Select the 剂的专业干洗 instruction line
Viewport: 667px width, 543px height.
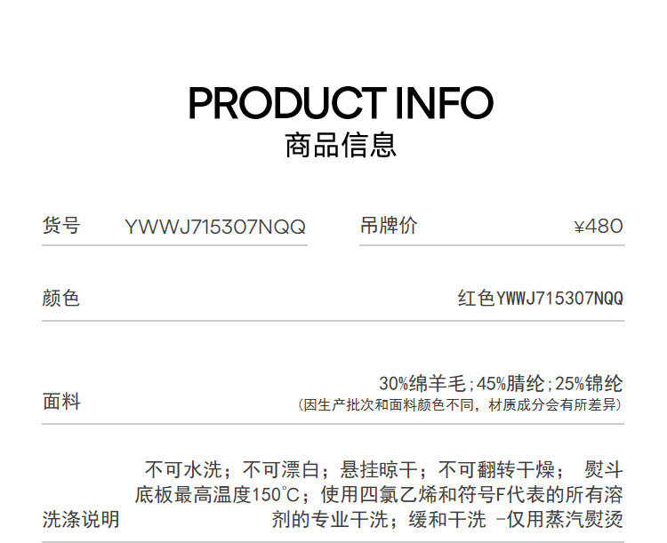447,520
